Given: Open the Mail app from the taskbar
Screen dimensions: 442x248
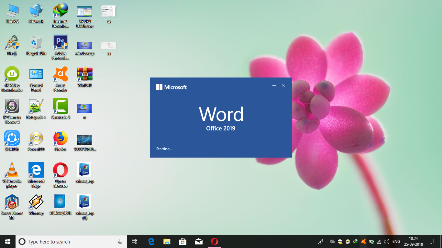Looking at the screenshot, I should (199, 242).
